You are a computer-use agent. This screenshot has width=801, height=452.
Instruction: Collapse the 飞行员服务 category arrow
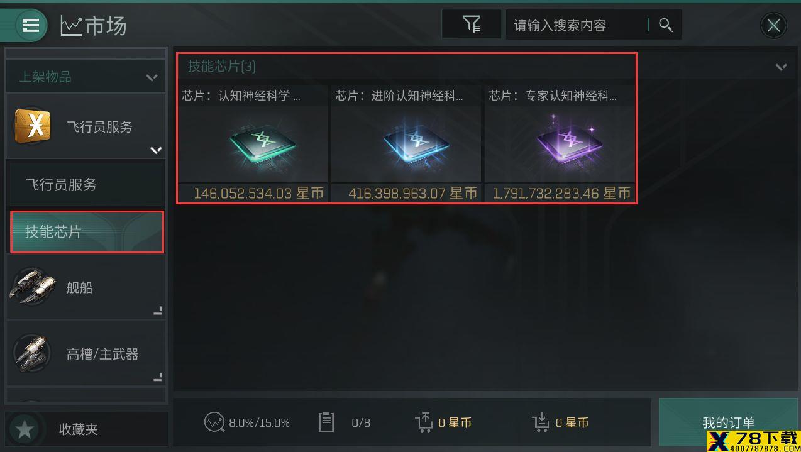(x=156, y=150)
